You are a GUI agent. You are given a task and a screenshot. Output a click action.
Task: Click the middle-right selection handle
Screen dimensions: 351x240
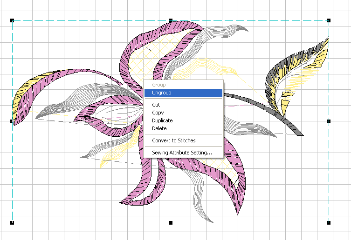pyautogui.click(x=329, y=121)
